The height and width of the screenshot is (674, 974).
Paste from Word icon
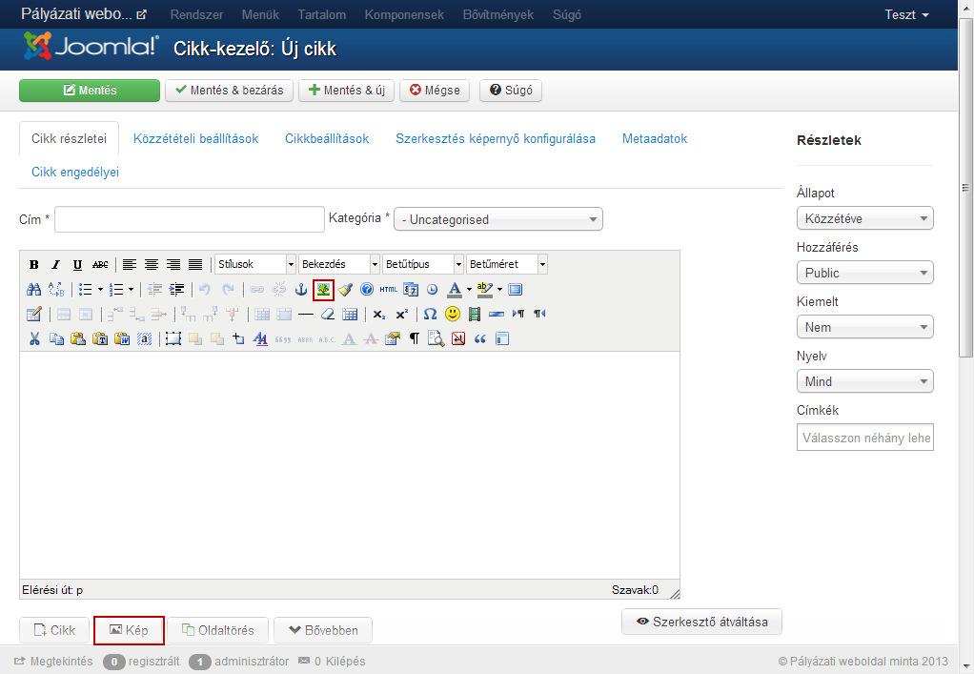(122, 339)
